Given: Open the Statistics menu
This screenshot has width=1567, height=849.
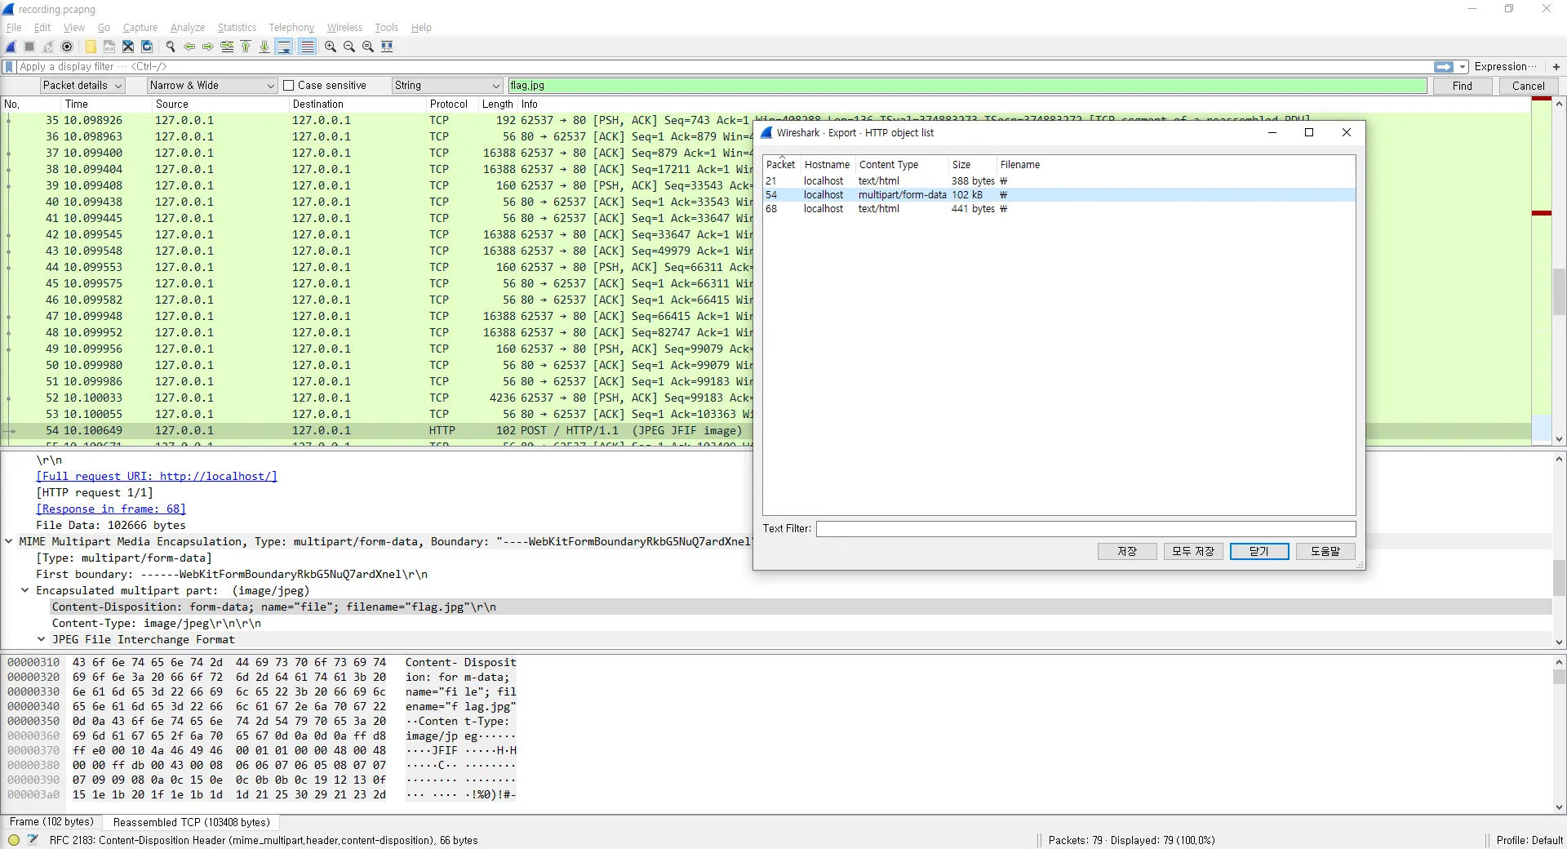Looking at the screenshot, I should pyautogui.click(x=237, y=27).
